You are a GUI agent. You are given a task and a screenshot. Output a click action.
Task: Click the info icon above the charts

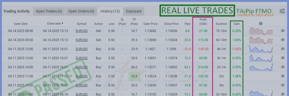tap(261, 23)
